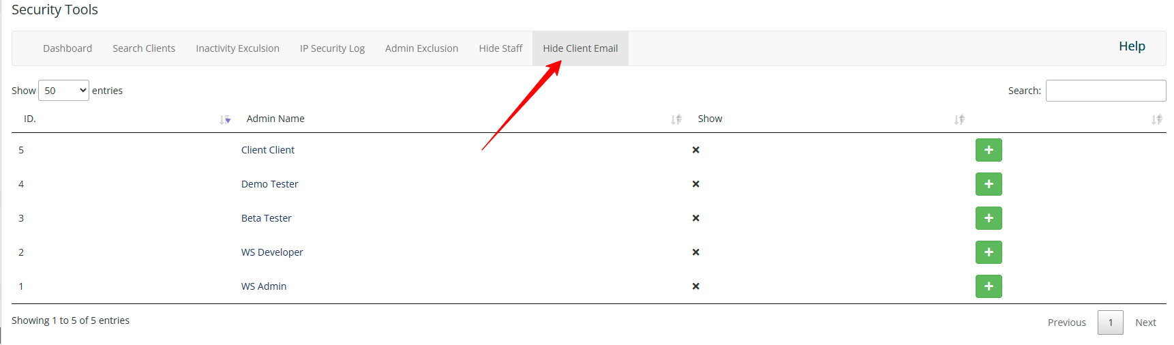The height and width of the screenshot is (345, 1174).
Task: Focus the Search input field
Action: 1106,91
